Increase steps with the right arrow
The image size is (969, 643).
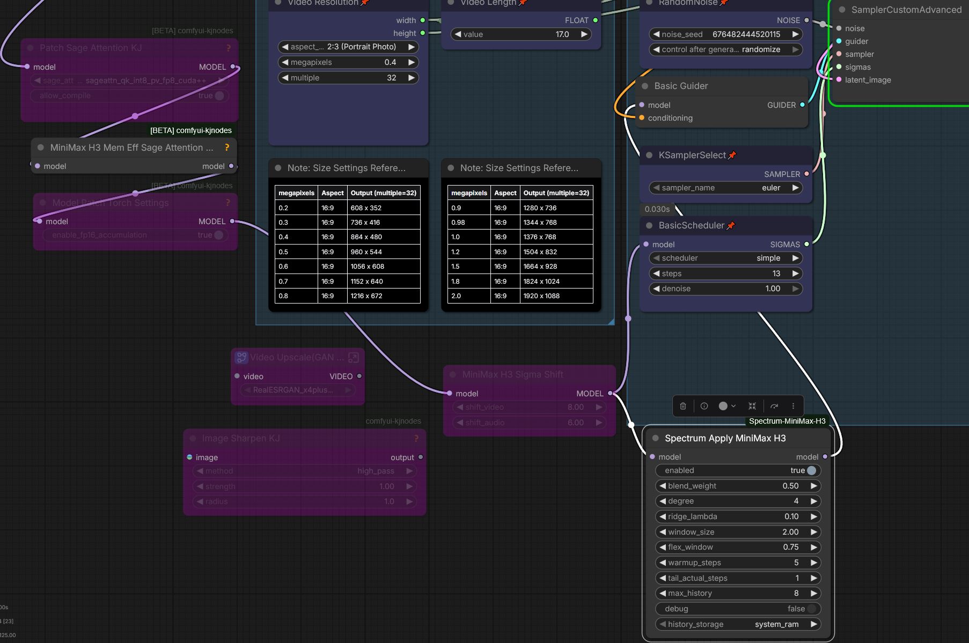(x=795, y=274)
